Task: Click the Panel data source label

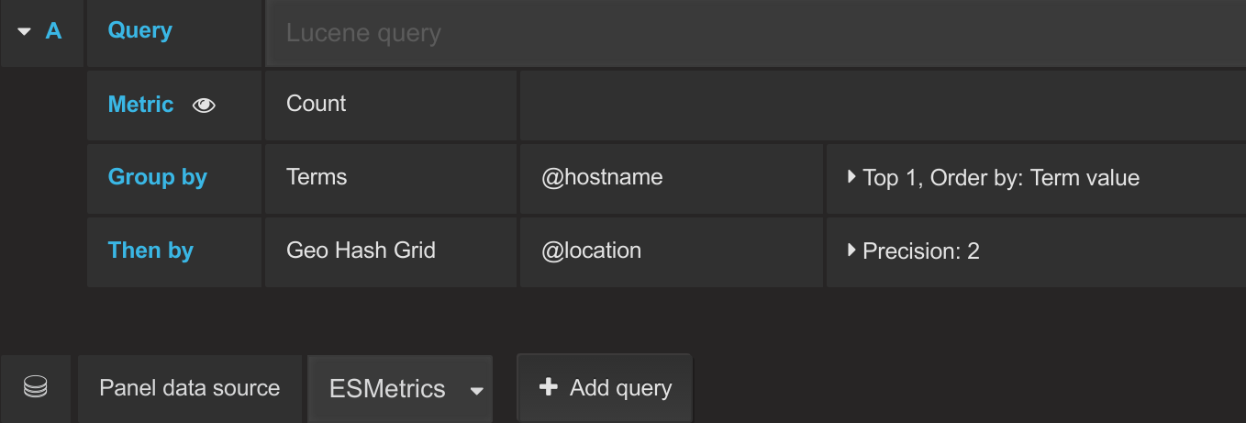Action: coord(189,388)
